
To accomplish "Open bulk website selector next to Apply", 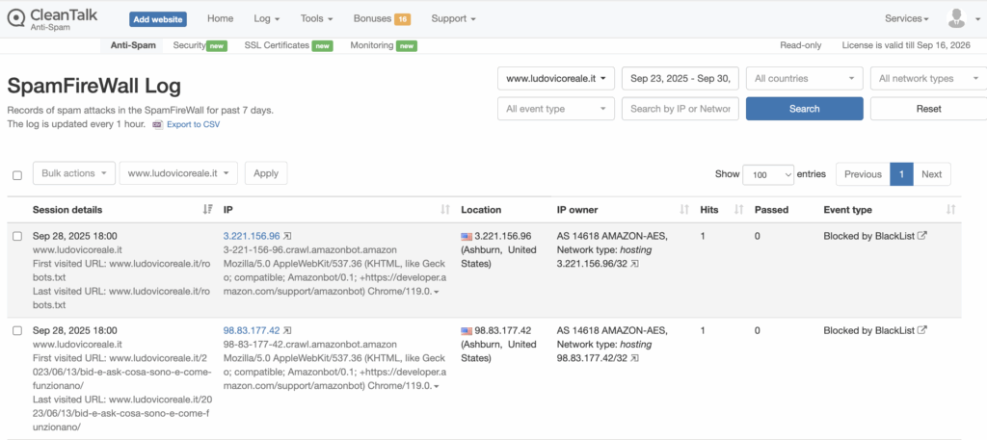I will [x=178, y=173].
